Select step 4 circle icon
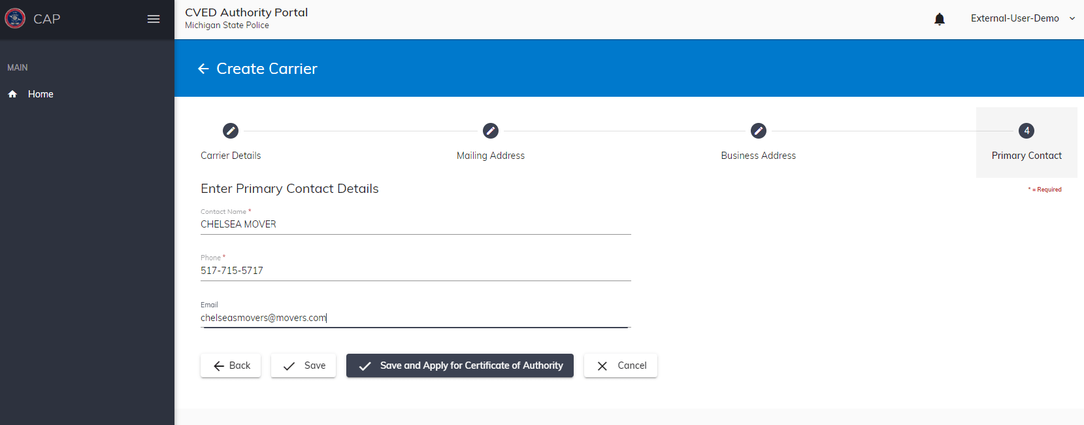Screen dimensions: 1084x425 click(1027, 131)
